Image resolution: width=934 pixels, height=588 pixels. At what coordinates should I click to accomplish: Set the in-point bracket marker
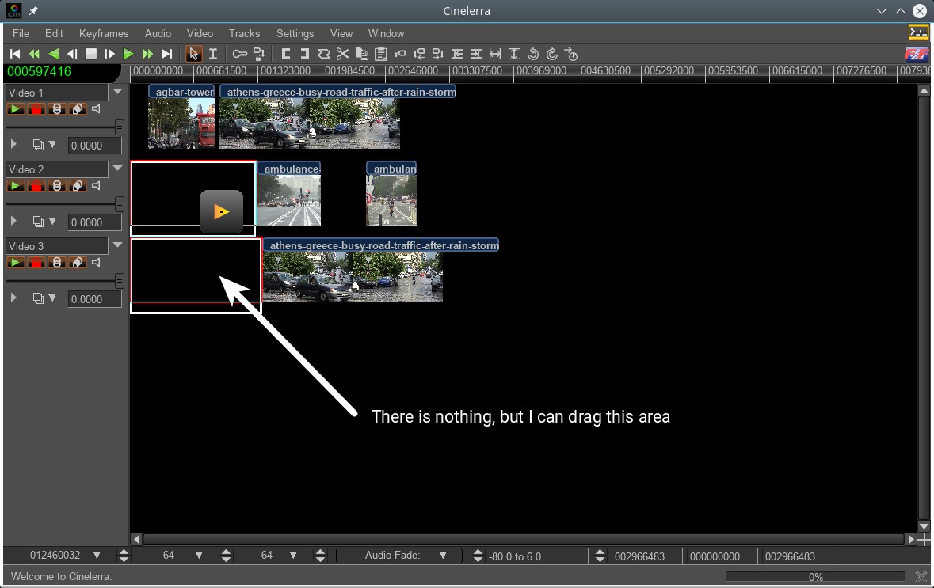(x=285, y=54)
